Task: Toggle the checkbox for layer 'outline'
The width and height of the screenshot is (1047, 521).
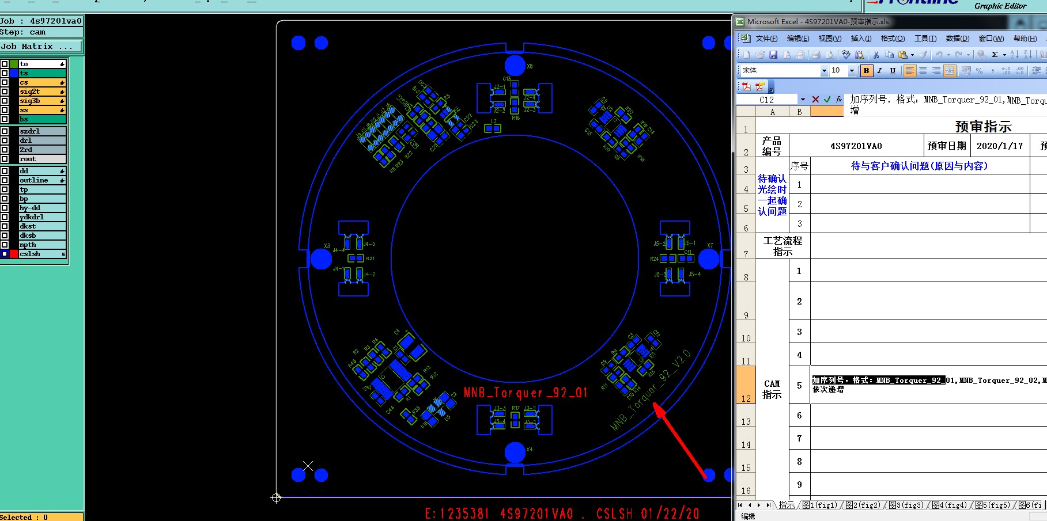Action: (4, 180)
